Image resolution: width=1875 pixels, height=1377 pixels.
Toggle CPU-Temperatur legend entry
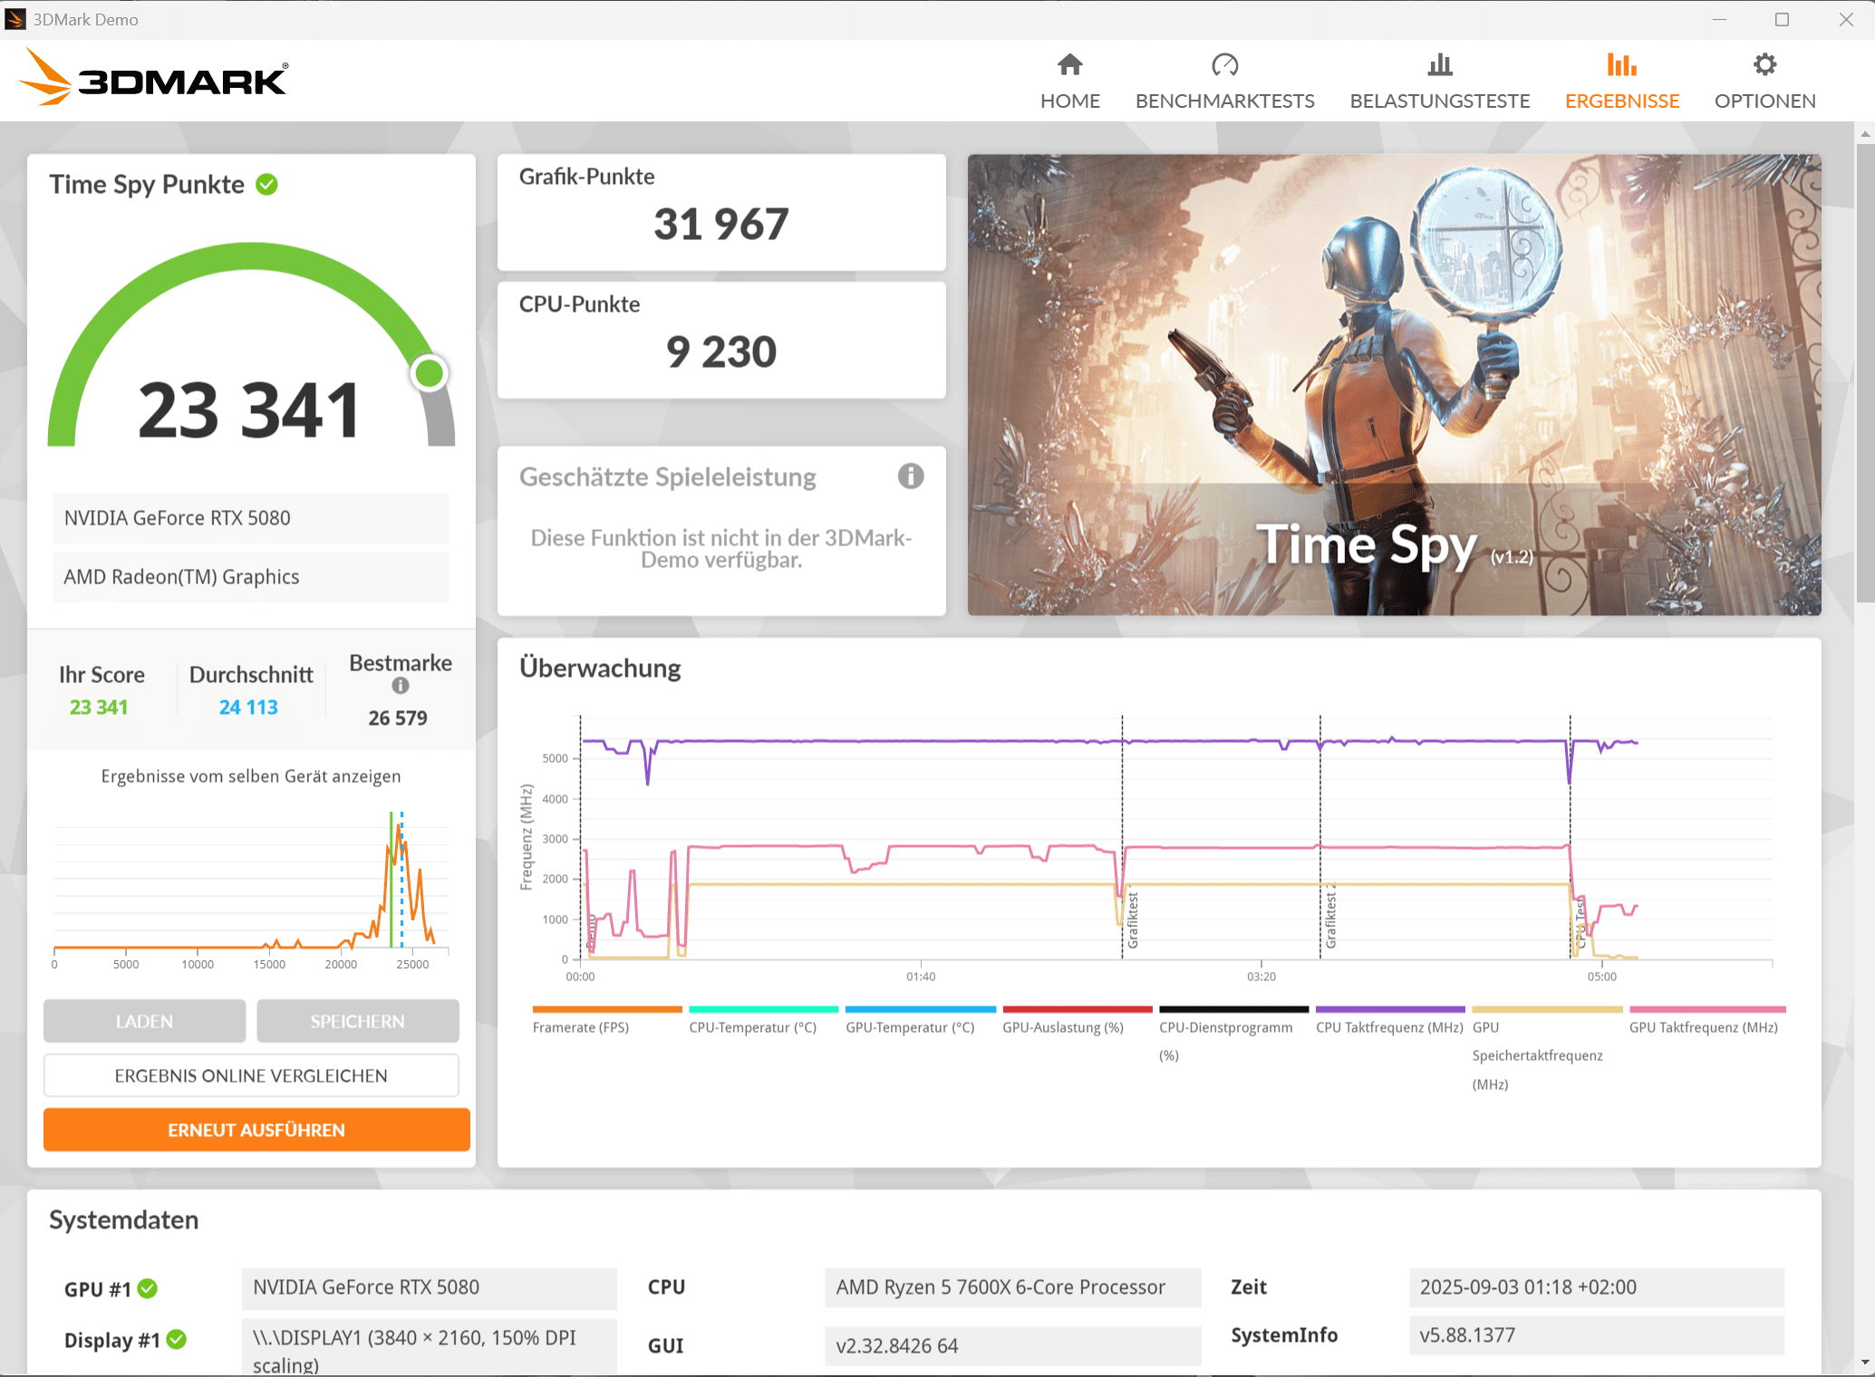752,1027
